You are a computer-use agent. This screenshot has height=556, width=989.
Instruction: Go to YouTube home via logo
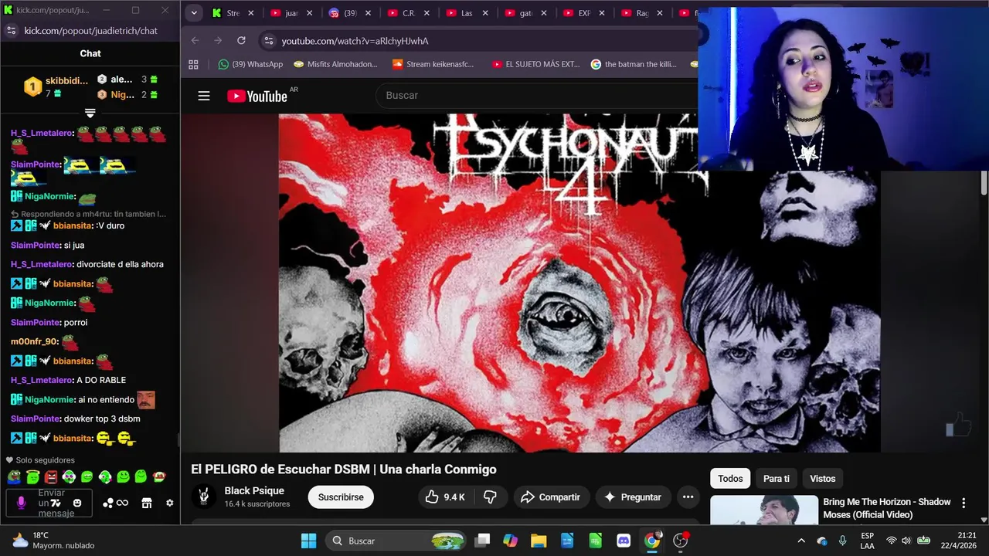click(x=257, y=96)
